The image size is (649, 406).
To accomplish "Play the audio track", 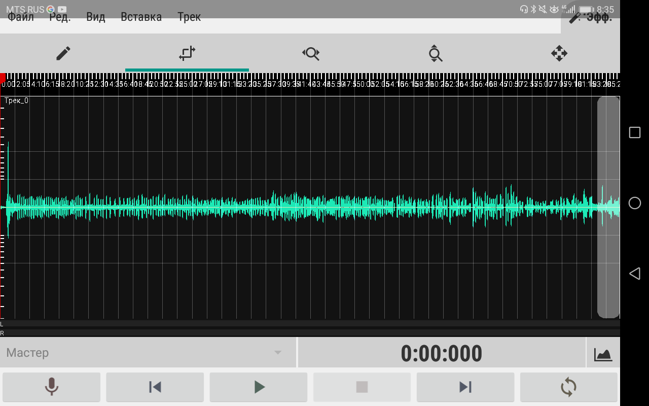I will pos(259,387).
